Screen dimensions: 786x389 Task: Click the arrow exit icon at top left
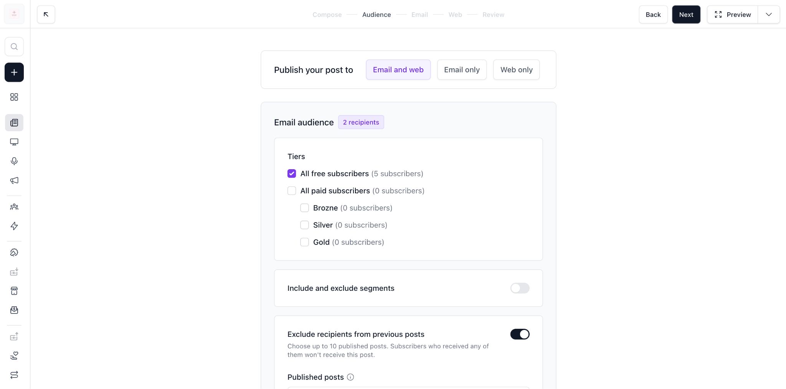pos(46,15)
